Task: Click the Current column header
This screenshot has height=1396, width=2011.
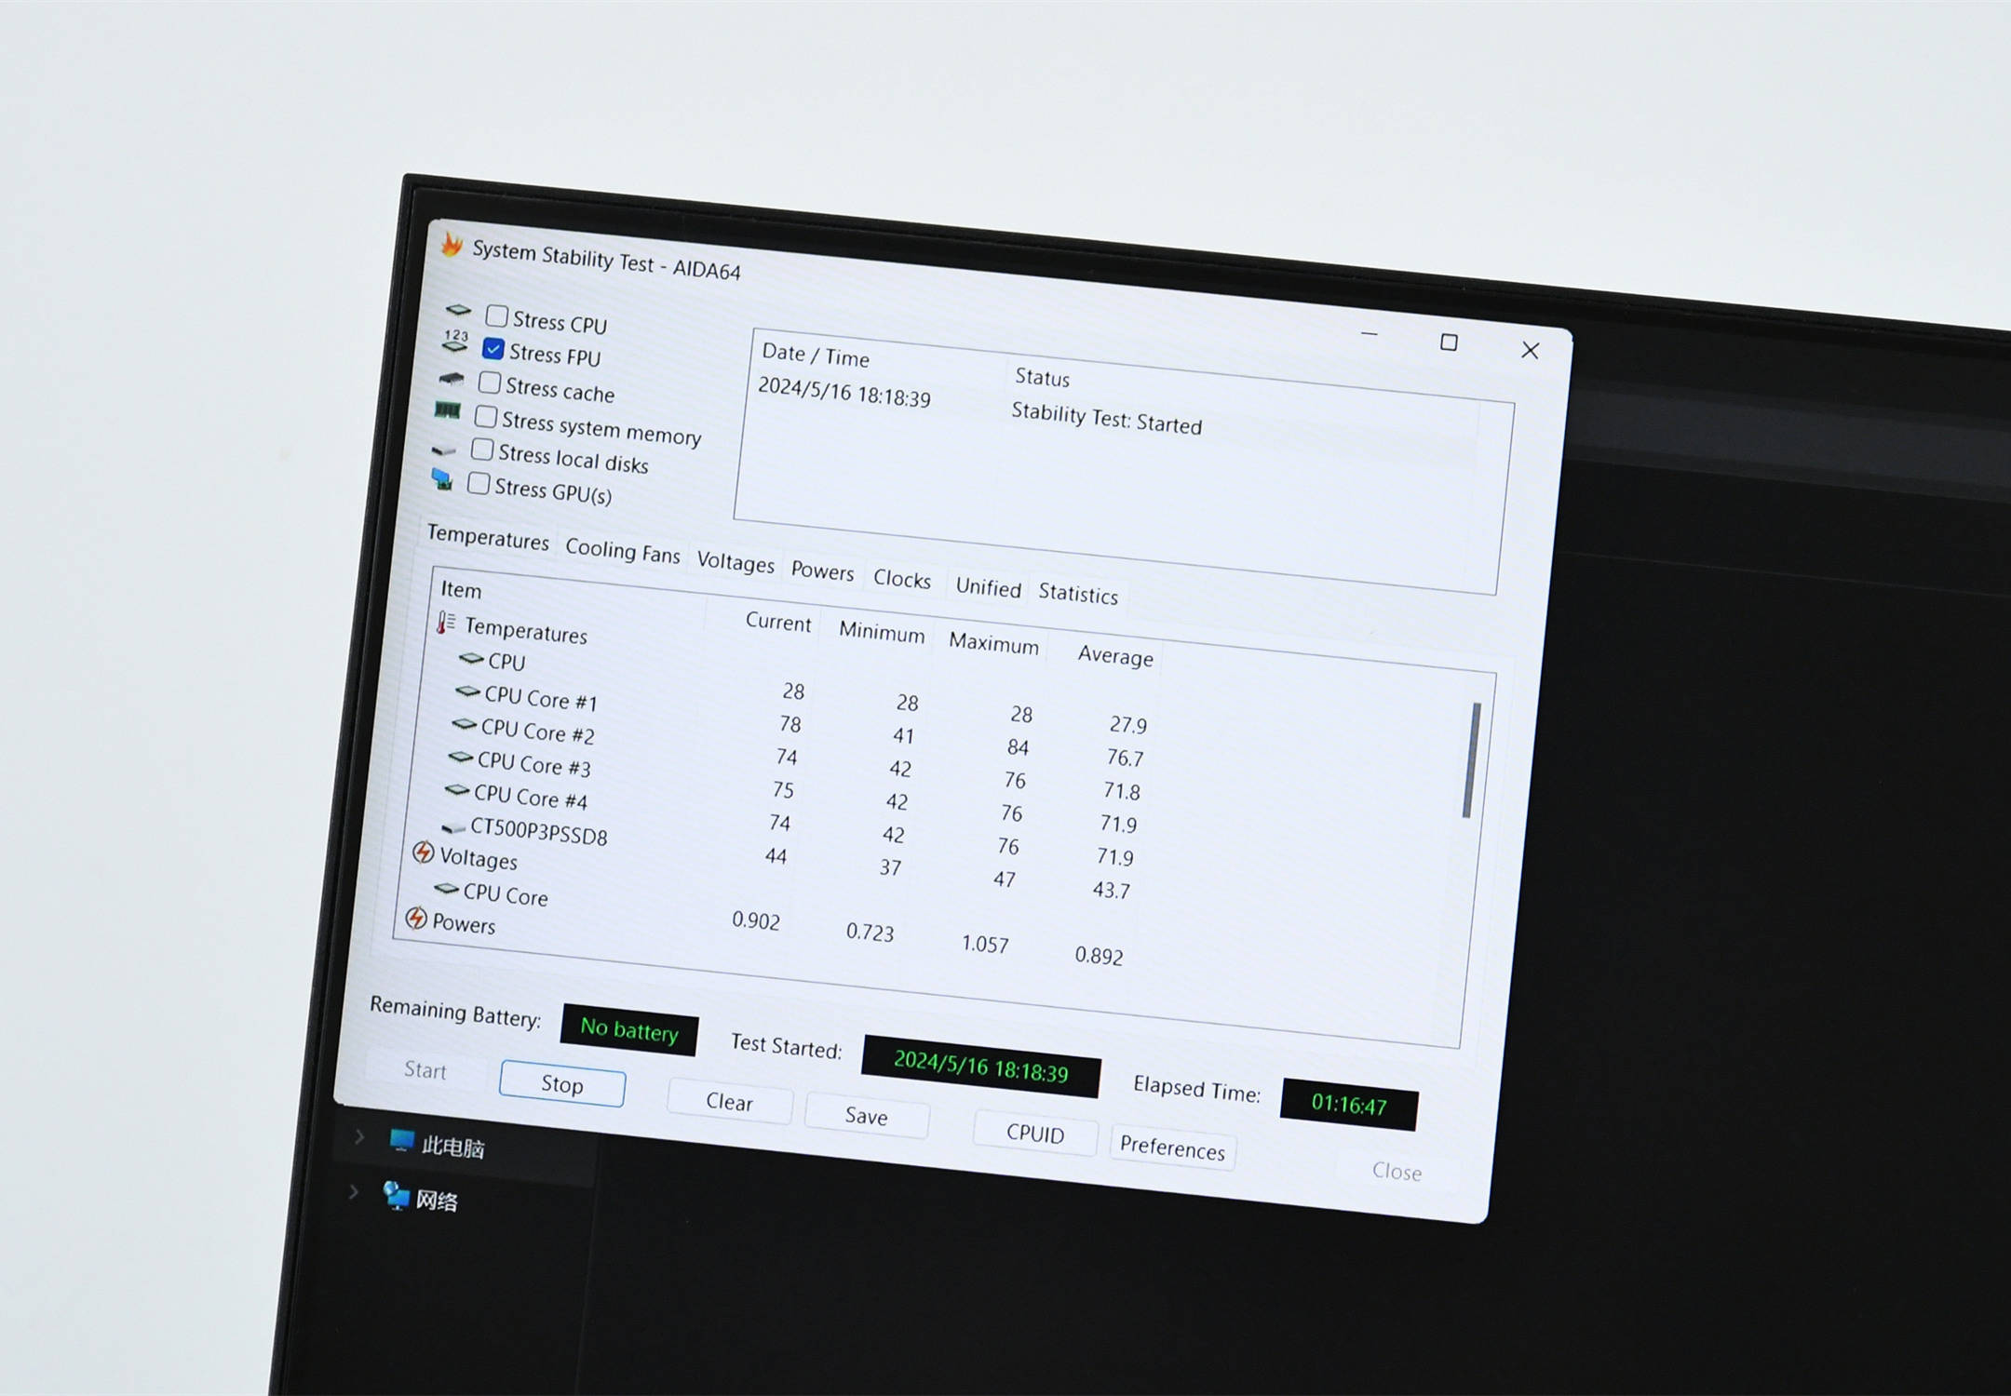Action: (778, 623)
